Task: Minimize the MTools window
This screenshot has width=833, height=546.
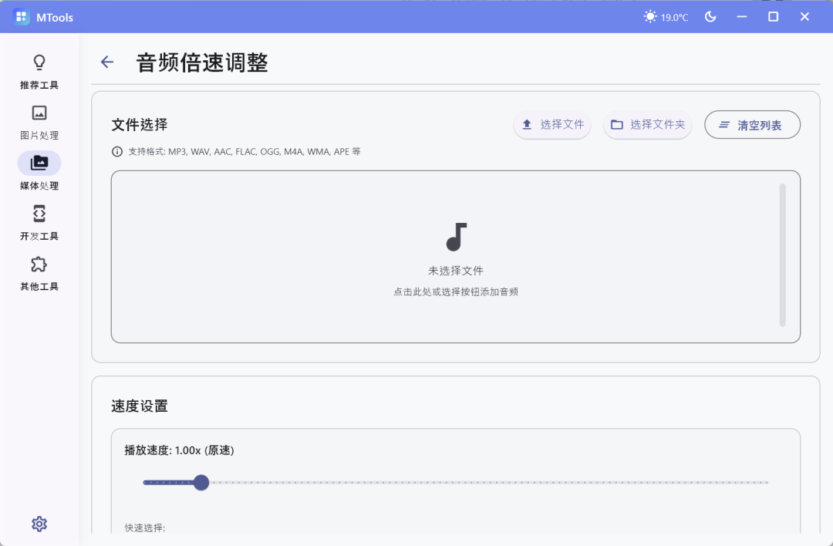Action: click(x=742, y=17)
